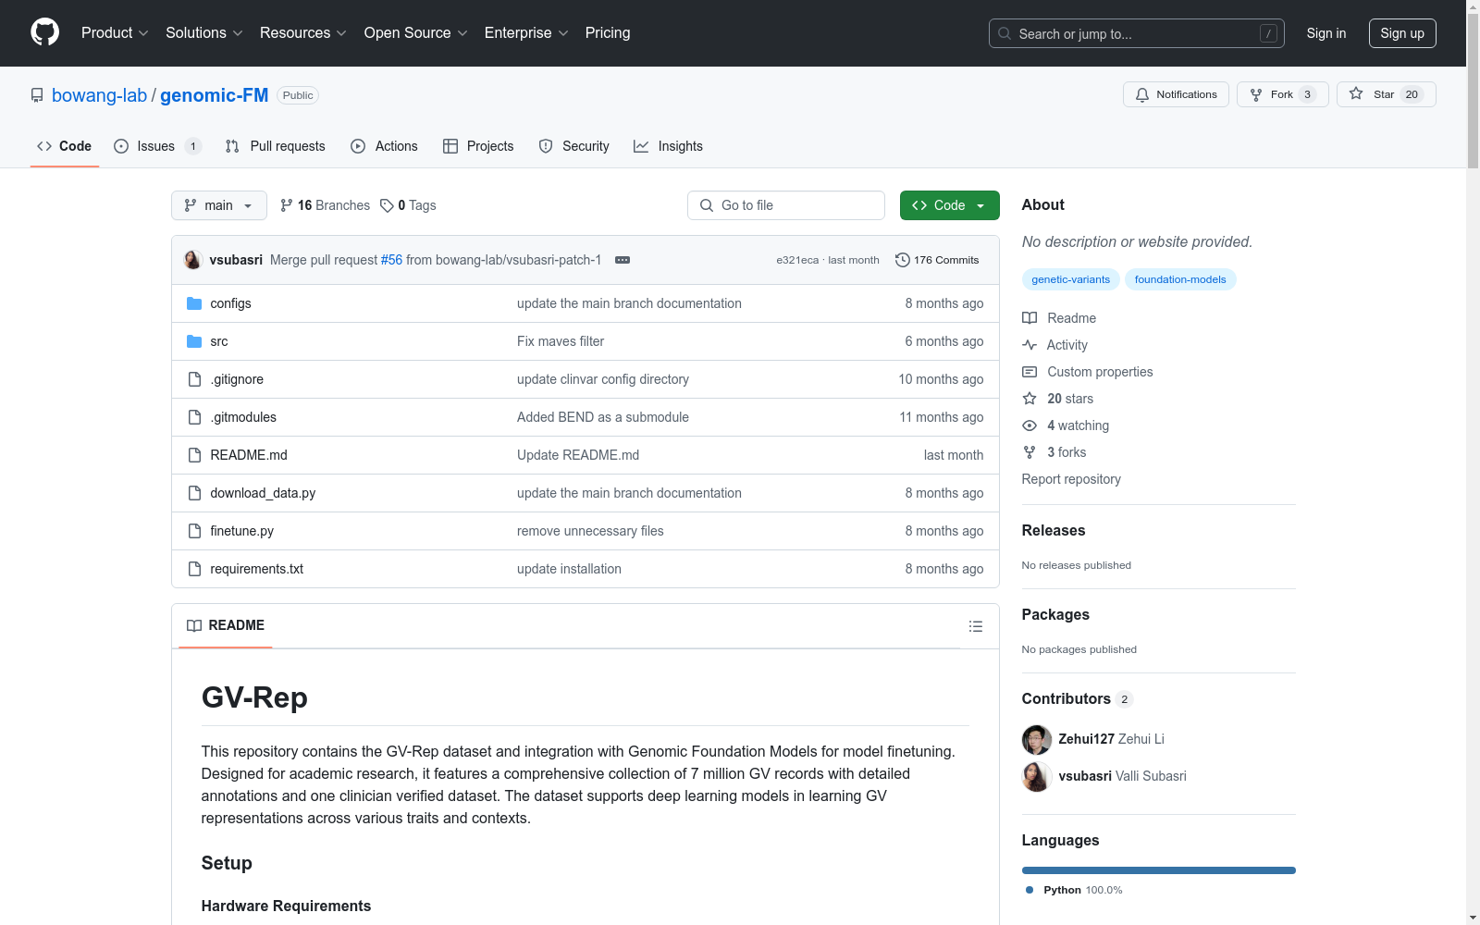1480x925 pixels.
Task: Open the main branch selector dropdown
Action: coord(219,205)
